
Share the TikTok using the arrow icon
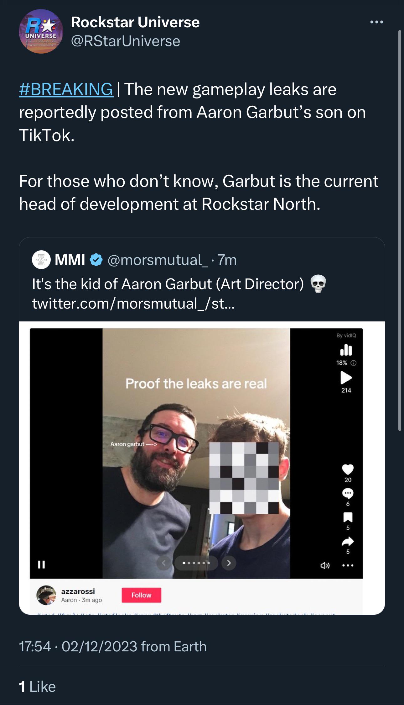click(348, 541)
